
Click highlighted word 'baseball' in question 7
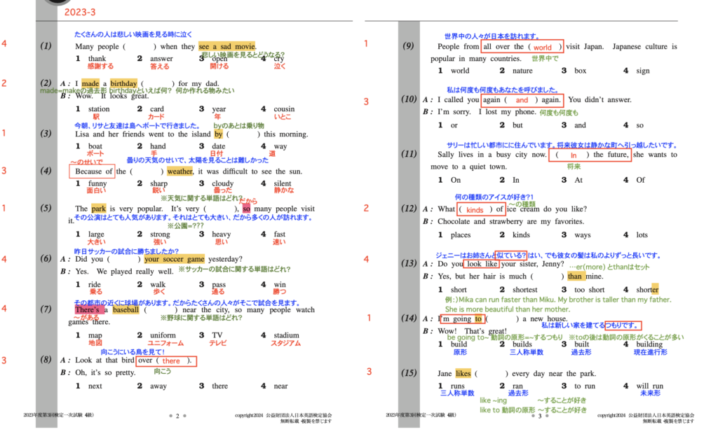(126, 309)
